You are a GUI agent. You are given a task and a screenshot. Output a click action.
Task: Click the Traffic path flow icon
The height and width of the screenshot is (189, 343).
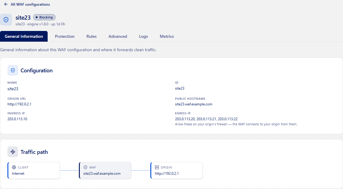tap(13, 152)
